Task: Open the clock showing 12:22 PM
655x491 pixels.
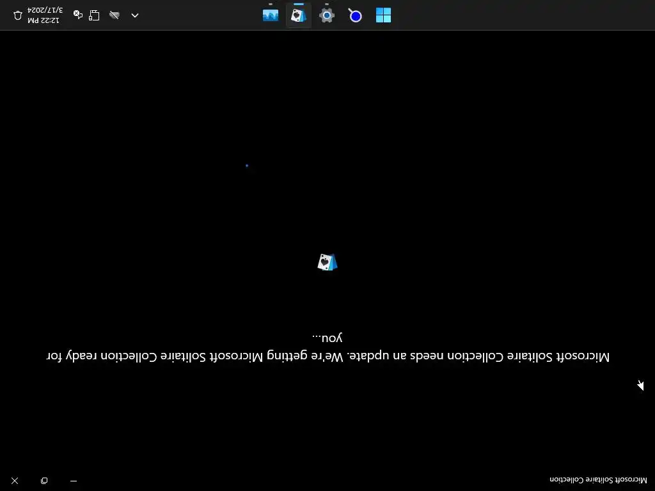Action: [x=45, y=15]
